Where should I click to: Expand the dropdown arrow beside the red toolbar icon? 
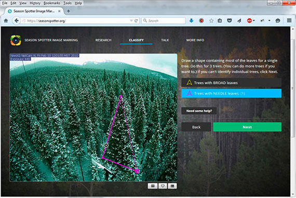(x=254, y=21)
